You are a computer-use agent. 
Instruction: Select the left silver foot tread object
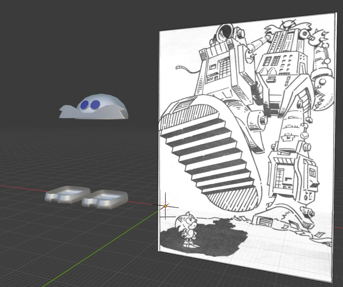click(68, 194)
